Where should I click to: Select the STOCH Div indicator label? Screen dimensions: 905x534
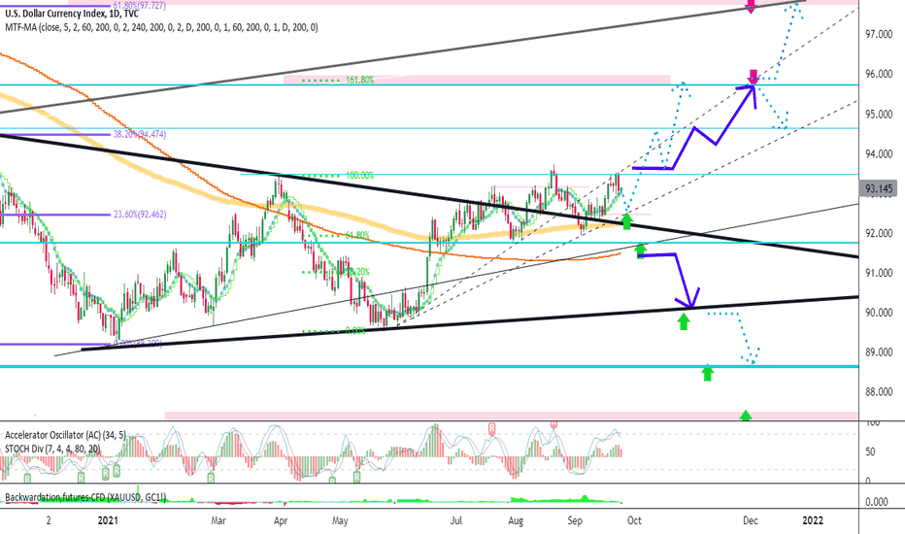[x=52, y=449]
